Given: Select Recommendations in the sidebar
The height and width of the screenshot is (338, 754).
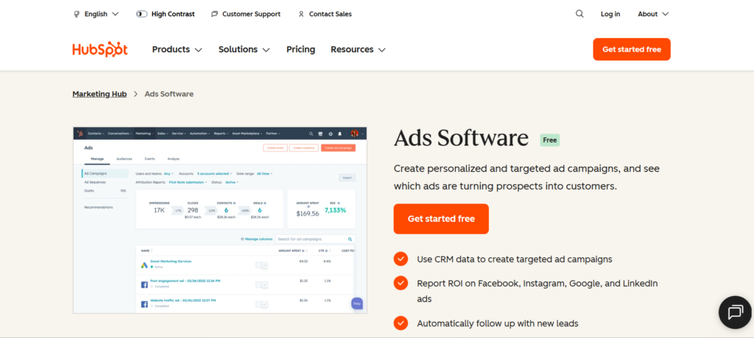Looking at the screenshot, I should tap(99, 207).
